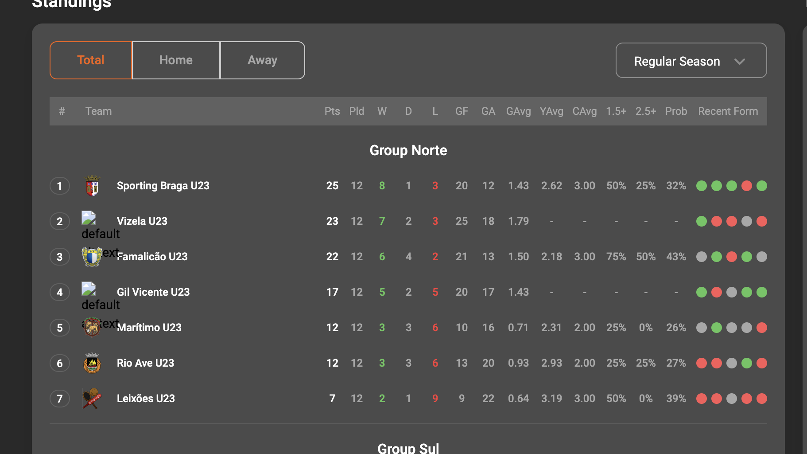Image resolution: width=807 pixels, height=454 pixels.
Task: Click the Pts column header to sort
Action: pyautogui.click(x=332, y=111)
